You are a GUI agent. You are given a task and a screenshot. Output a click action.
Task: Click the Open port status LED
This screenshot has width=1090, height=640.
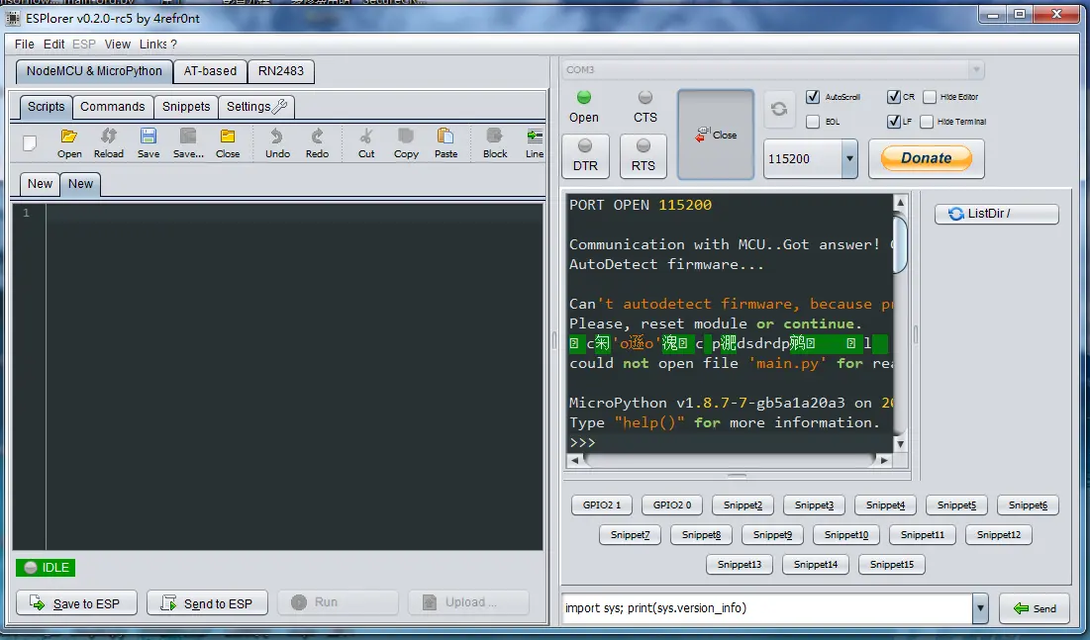tap(584, 97)
